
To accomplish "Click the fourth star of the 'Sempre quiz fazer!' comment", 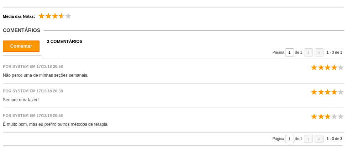I will point(334,92).
